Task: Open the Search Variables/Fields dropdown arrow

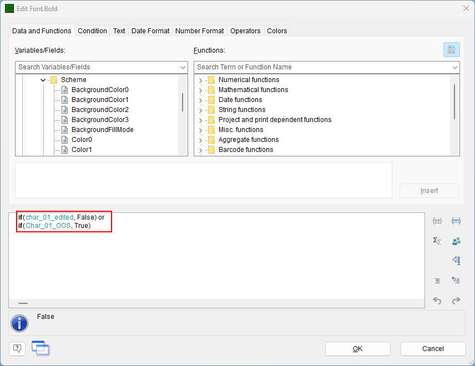Action: coord(183,66)
